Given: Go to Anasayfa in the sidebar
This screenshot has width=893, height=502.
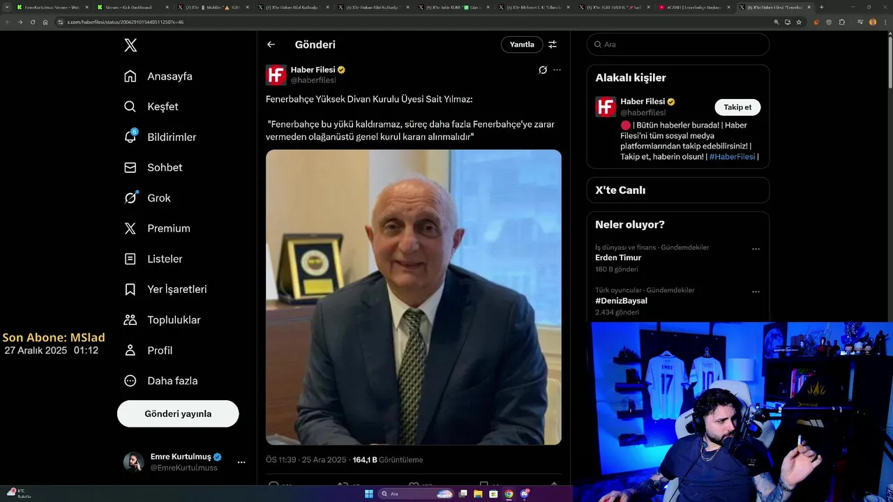Looking at the screenshot, I should 158,76.
